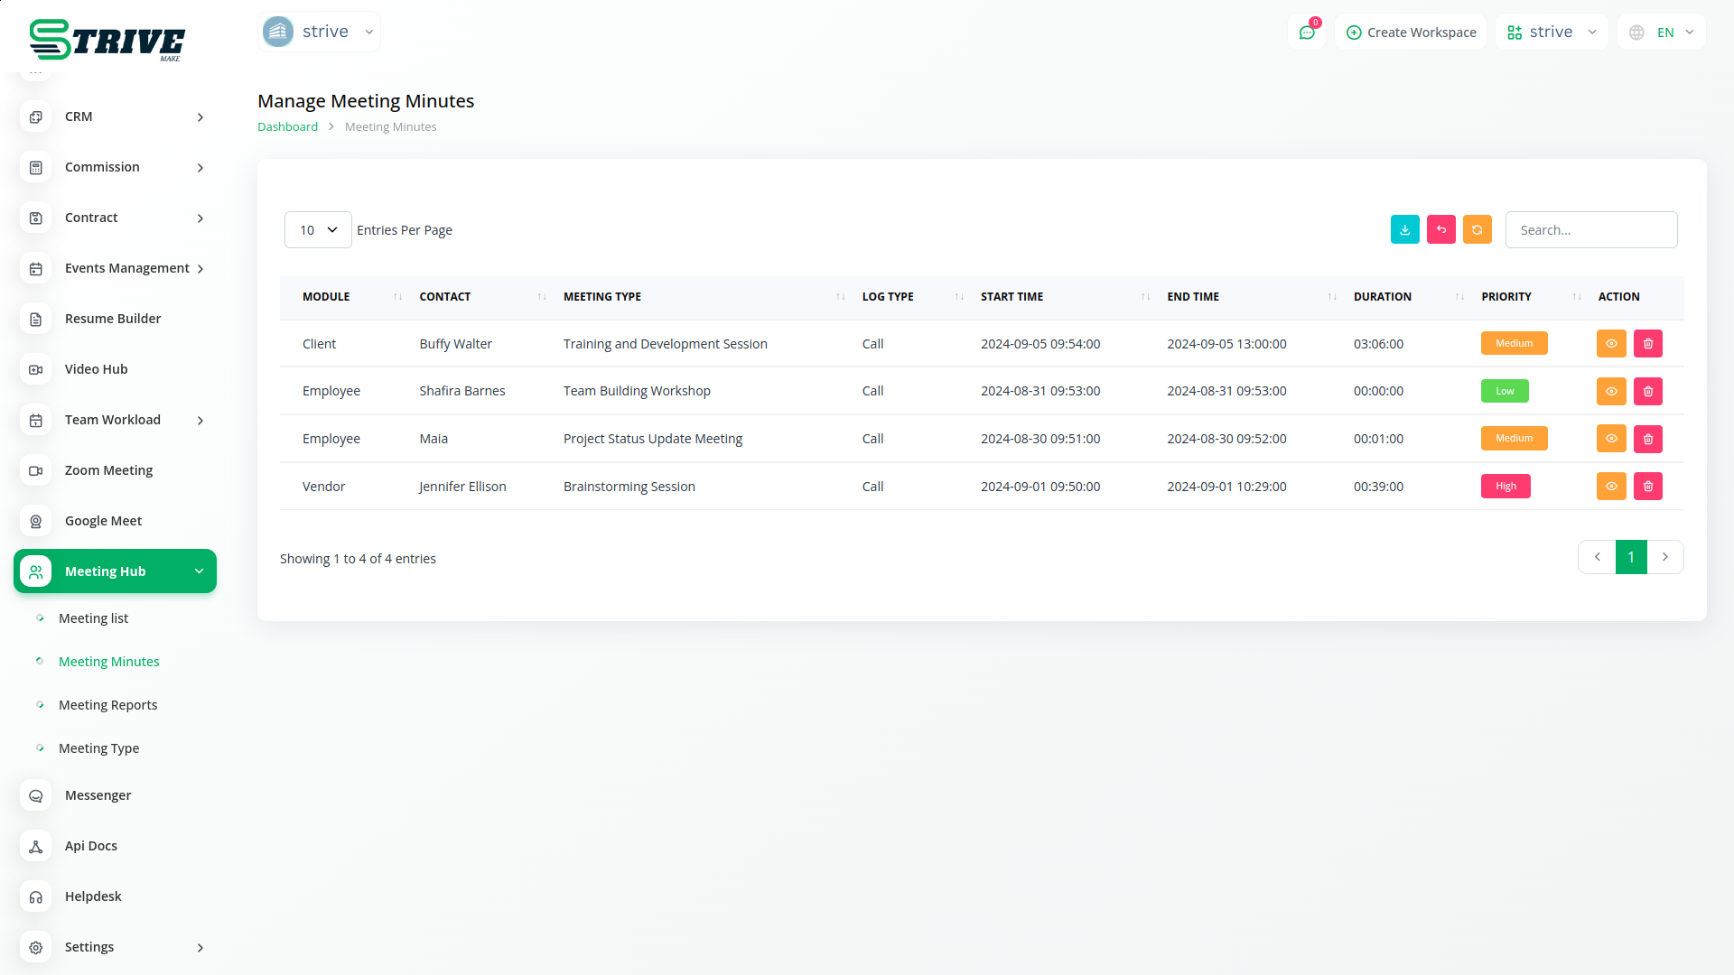Open the entries per page dropdown
The height and width of the screenshot is (975, 1734).
[318, 230]
